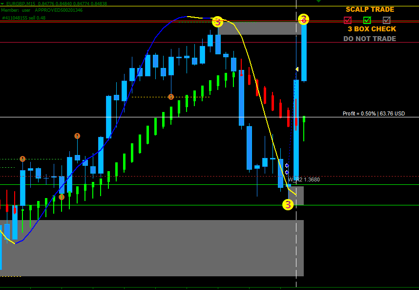419x290 pixels.
Task: Select yellow 3 marker on the lowest green line
Action: click(x=288, y=204)
